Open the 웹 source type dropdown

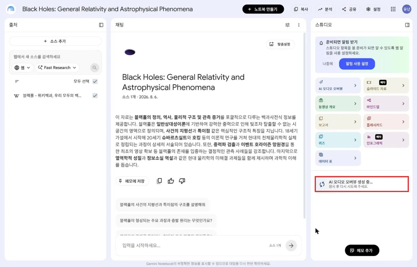pyautogui.click(x=22, y=68)
